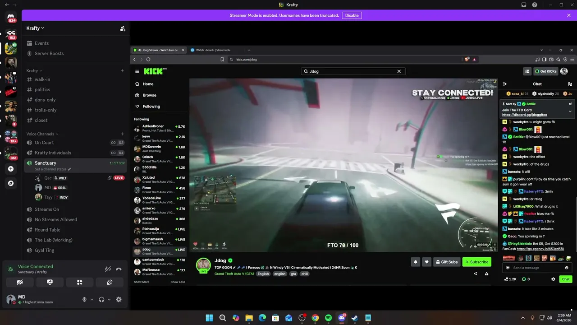Screen dimensions: 577x325
Task: Click the Gift Subs button
Action: (x=447, y=262)
